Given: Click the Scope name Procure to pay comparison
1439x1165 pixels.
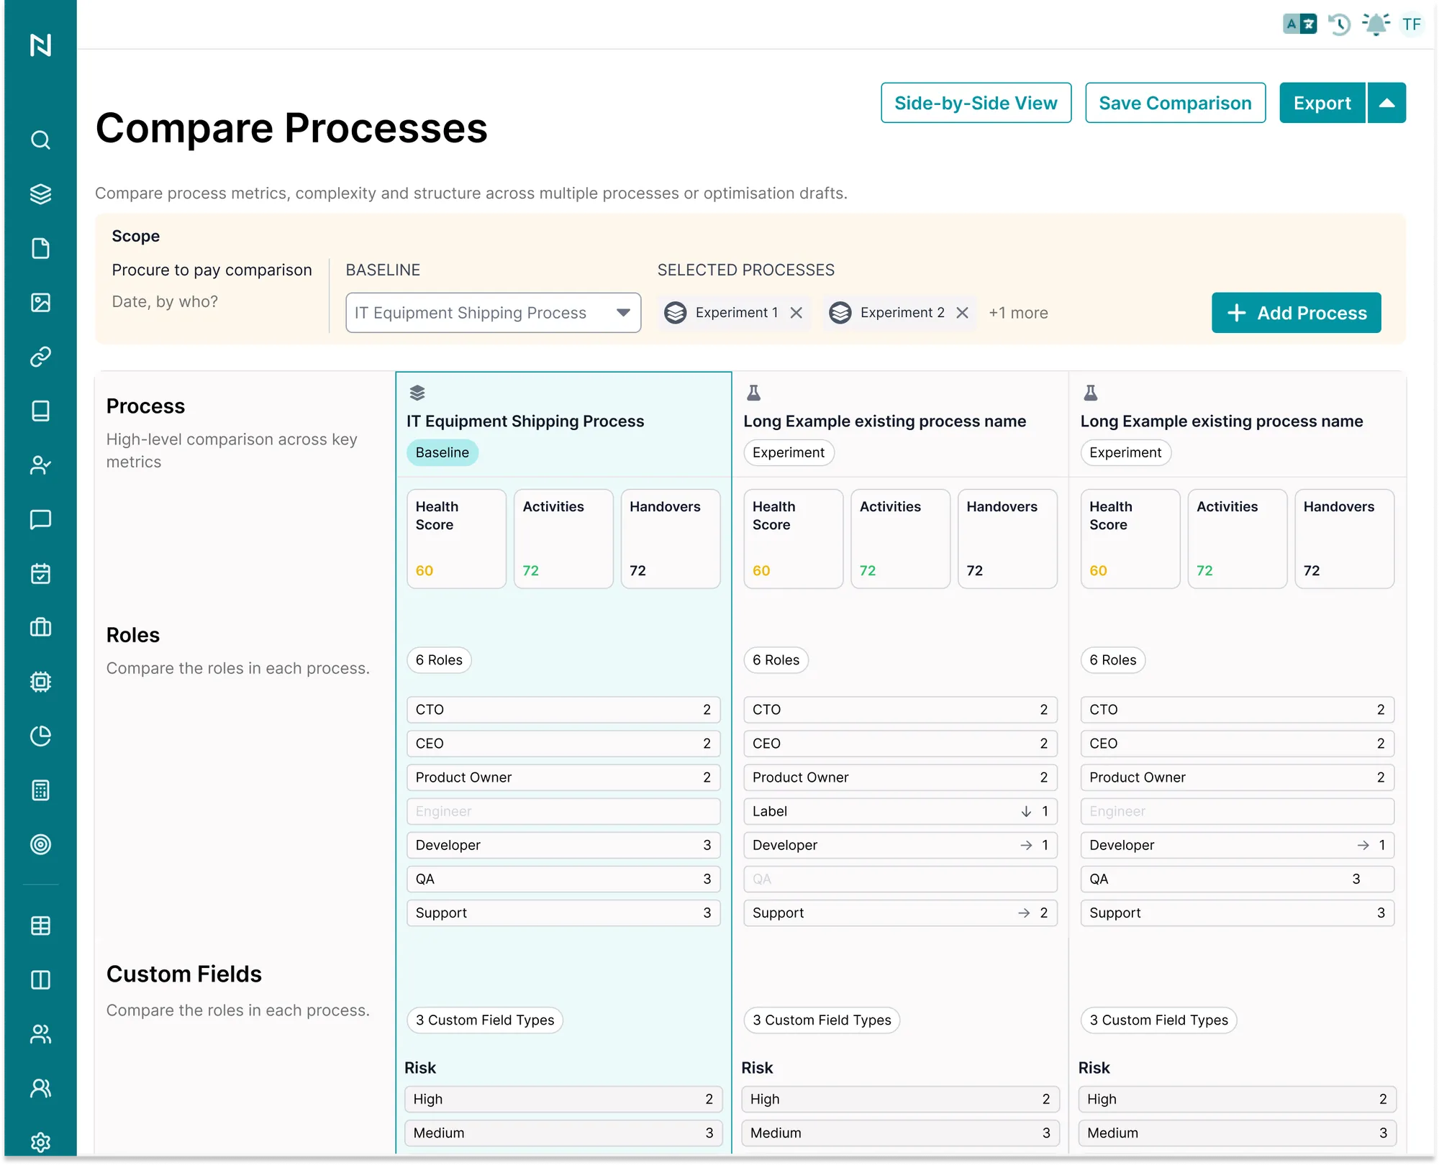Looking at the screenshot, I should point(212,270).
